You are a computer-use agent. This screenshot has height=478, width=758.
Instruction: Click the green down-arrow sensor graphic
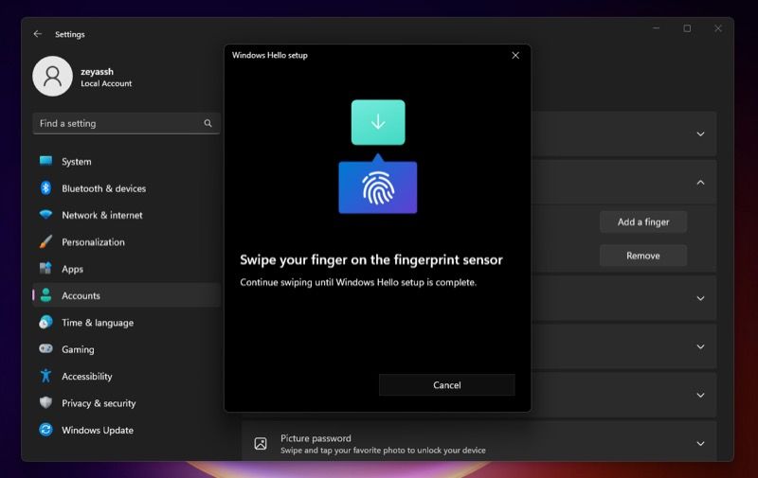point(378,123)
